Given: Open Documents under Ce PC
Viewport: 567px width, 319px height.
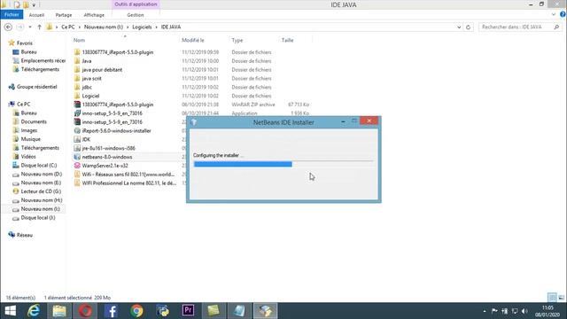Looking at the screenshot, I should pyautogui.click(x=34, y=122).
